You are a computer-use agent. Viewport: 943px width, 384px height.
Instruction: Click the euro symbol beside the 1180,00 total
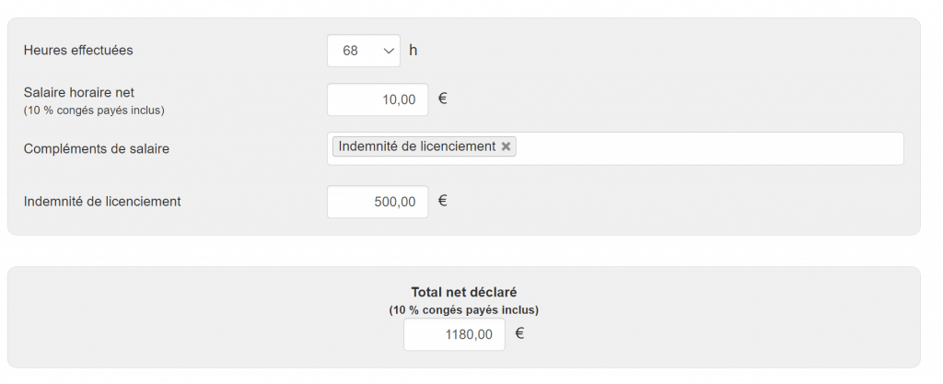[x=519, y=333]
